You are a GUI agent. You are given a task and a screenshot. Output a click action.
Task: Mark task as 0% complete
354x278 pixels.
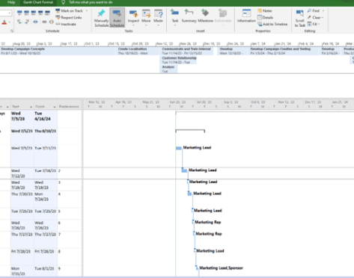(19, 12)
